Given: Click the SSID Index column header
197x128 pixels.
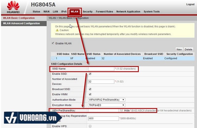Looking at the screenshot, I should (63, 54).
